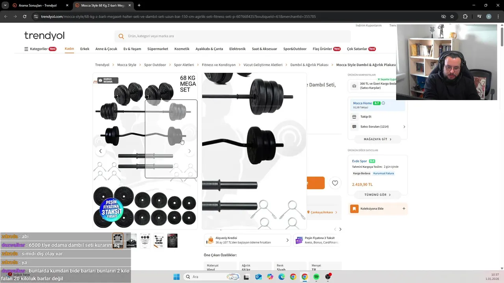Click the Alışveriş Kredisi bag icon
The image size is (504, 283).
point(210,240)
